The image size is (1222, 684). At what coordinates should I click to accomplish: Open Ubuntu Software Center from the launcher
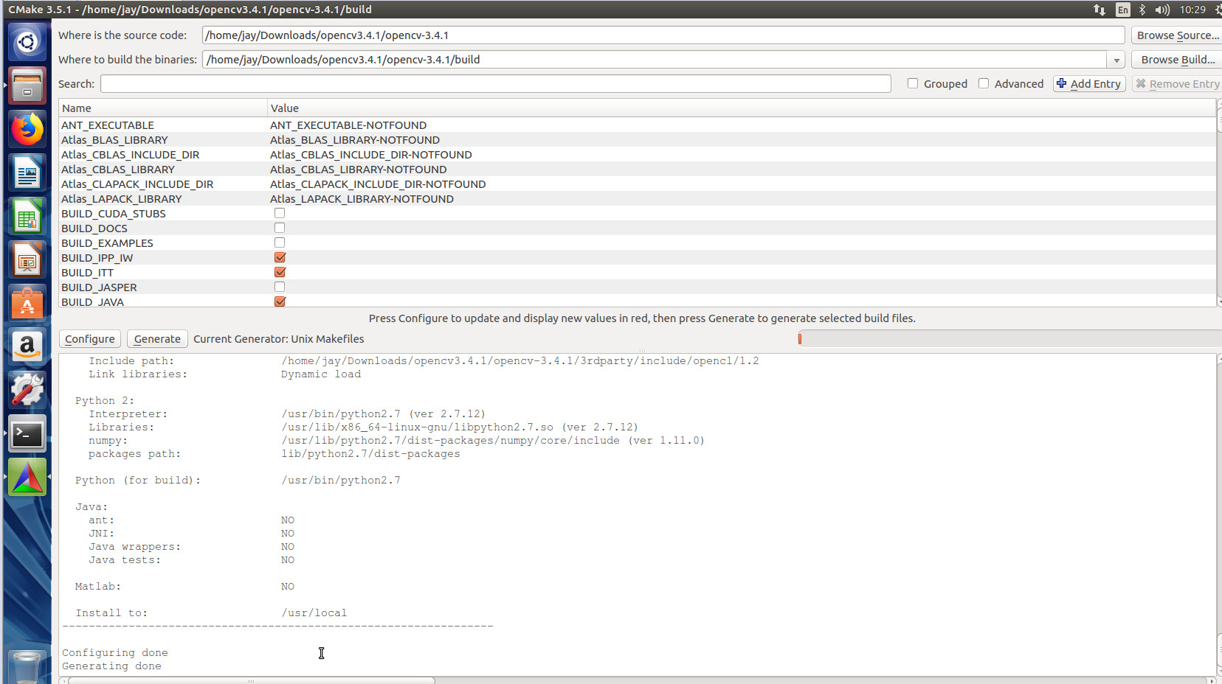27,303
